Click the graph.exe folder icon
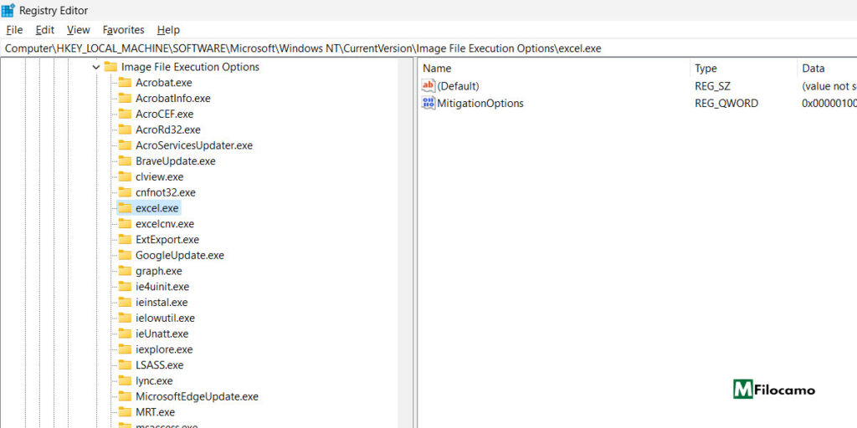The width and height of the screenshot is (857, 428). tap(126, 271)
